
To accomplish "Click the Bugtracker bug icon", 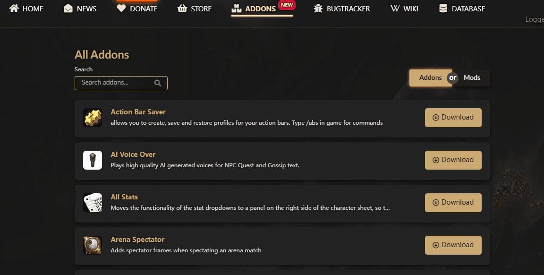I will (x=318, y=9).
